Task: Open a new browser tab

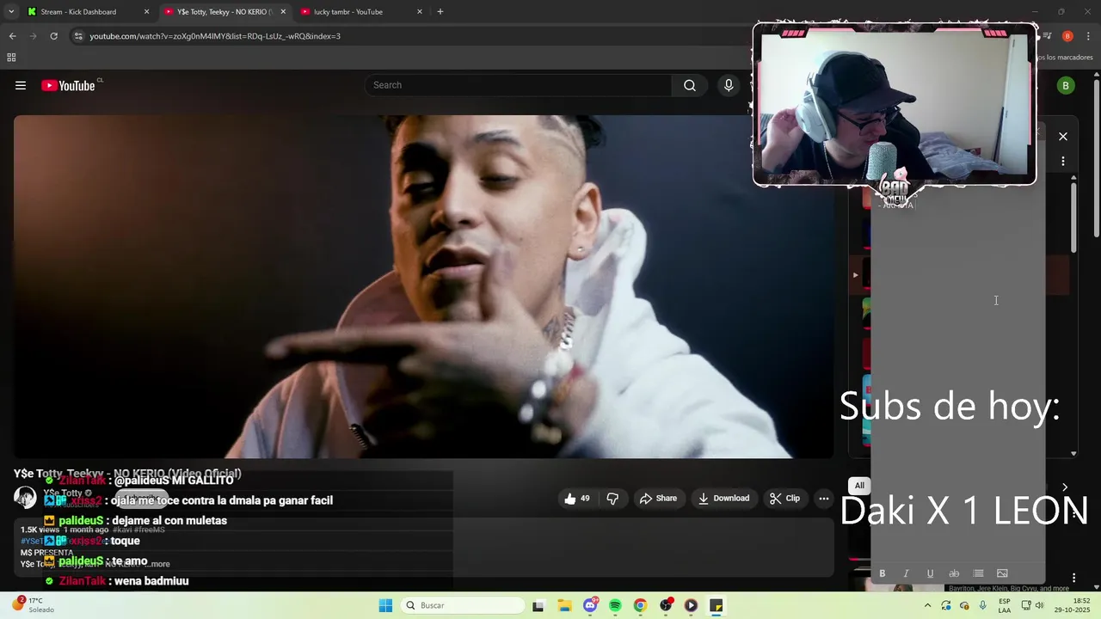Action: pyautogui.click(x=440, y=12)
